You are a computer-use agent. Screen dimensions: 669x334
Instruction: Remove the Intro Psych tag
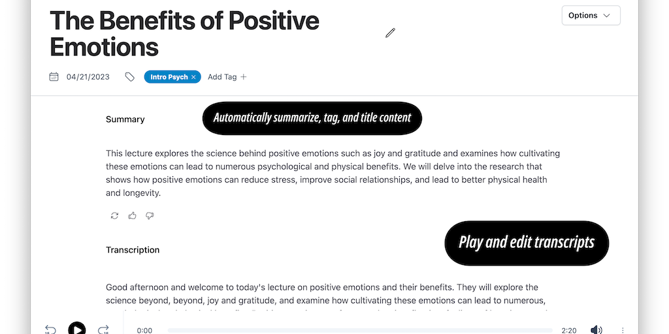[193, 77]
